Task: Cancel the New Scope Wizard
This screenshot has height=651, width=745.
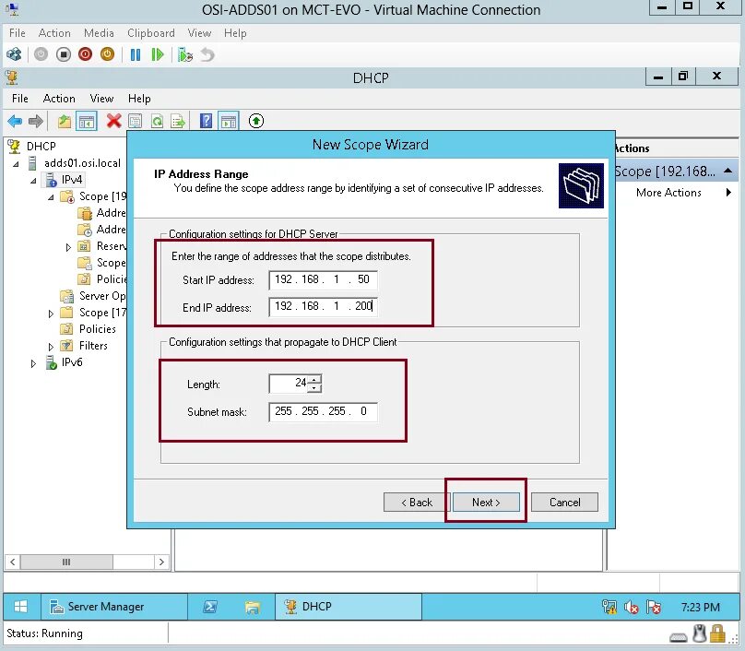Action: tap(563, 502)
